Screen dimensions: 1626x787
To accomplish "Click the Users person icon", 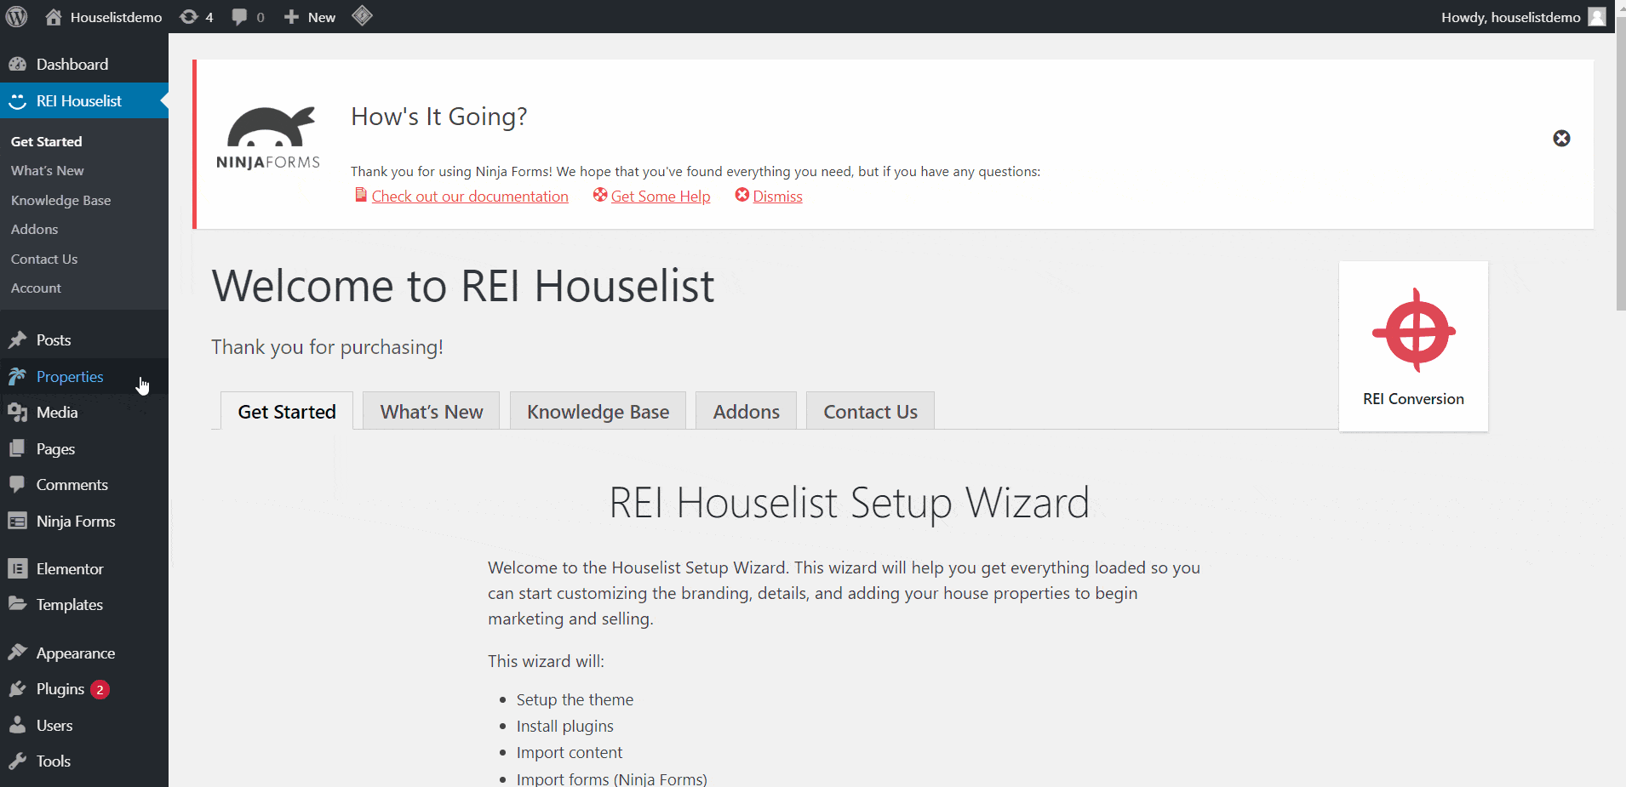I will [17, 725].
